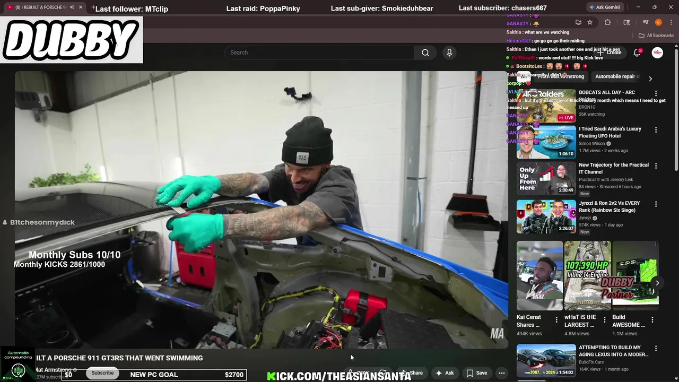Viewport: 679px width, 382px height.
Task: Open the Only Up From Here thumbnail
Action: click(546, 178)
